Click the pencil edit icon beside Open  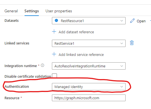[x=132, y=21]
